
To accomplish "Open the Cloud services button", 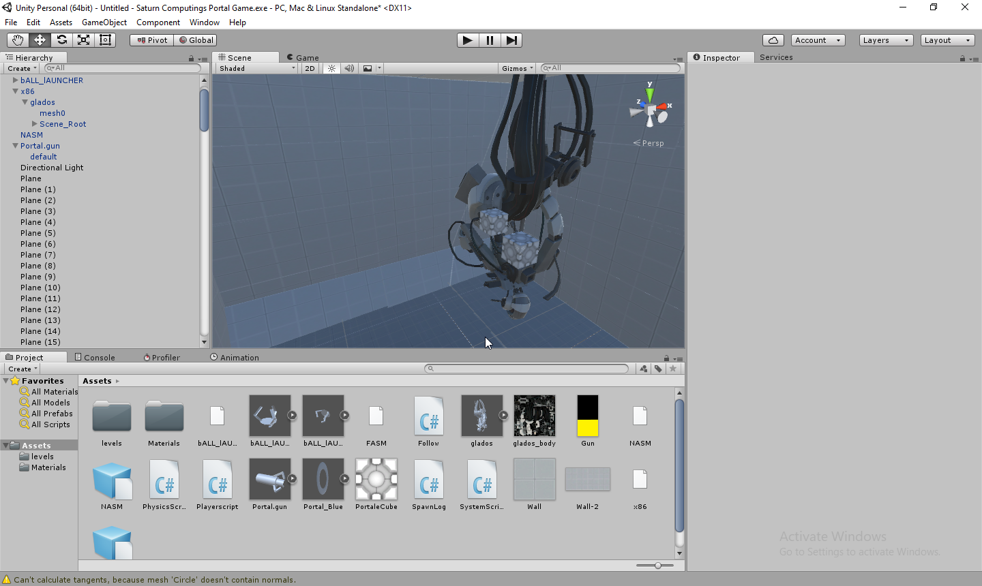I will coord(773,40).
